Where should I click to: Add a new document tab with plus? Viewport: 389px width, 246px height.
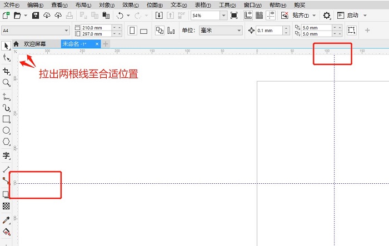click(106, 44)
